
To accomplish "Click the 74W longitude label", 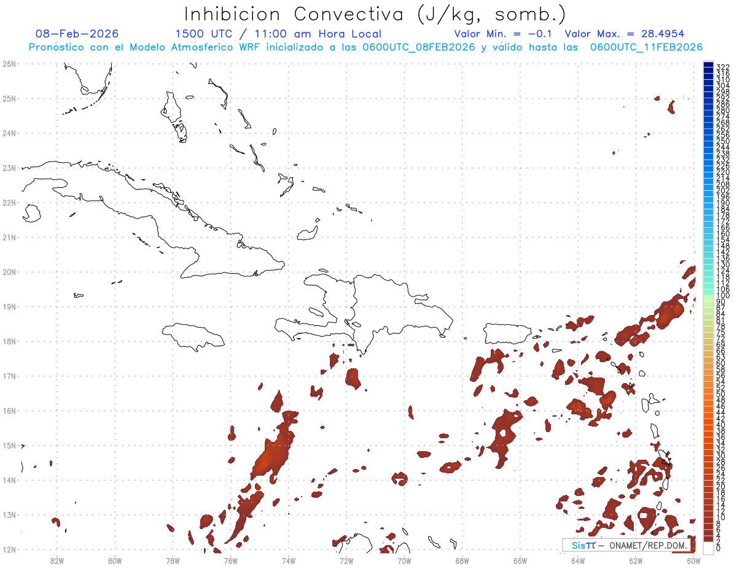I will click(289, 560).
